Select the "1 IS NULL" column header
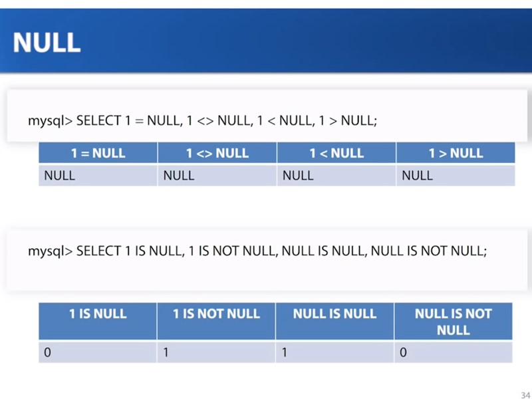 pos(98,314)
